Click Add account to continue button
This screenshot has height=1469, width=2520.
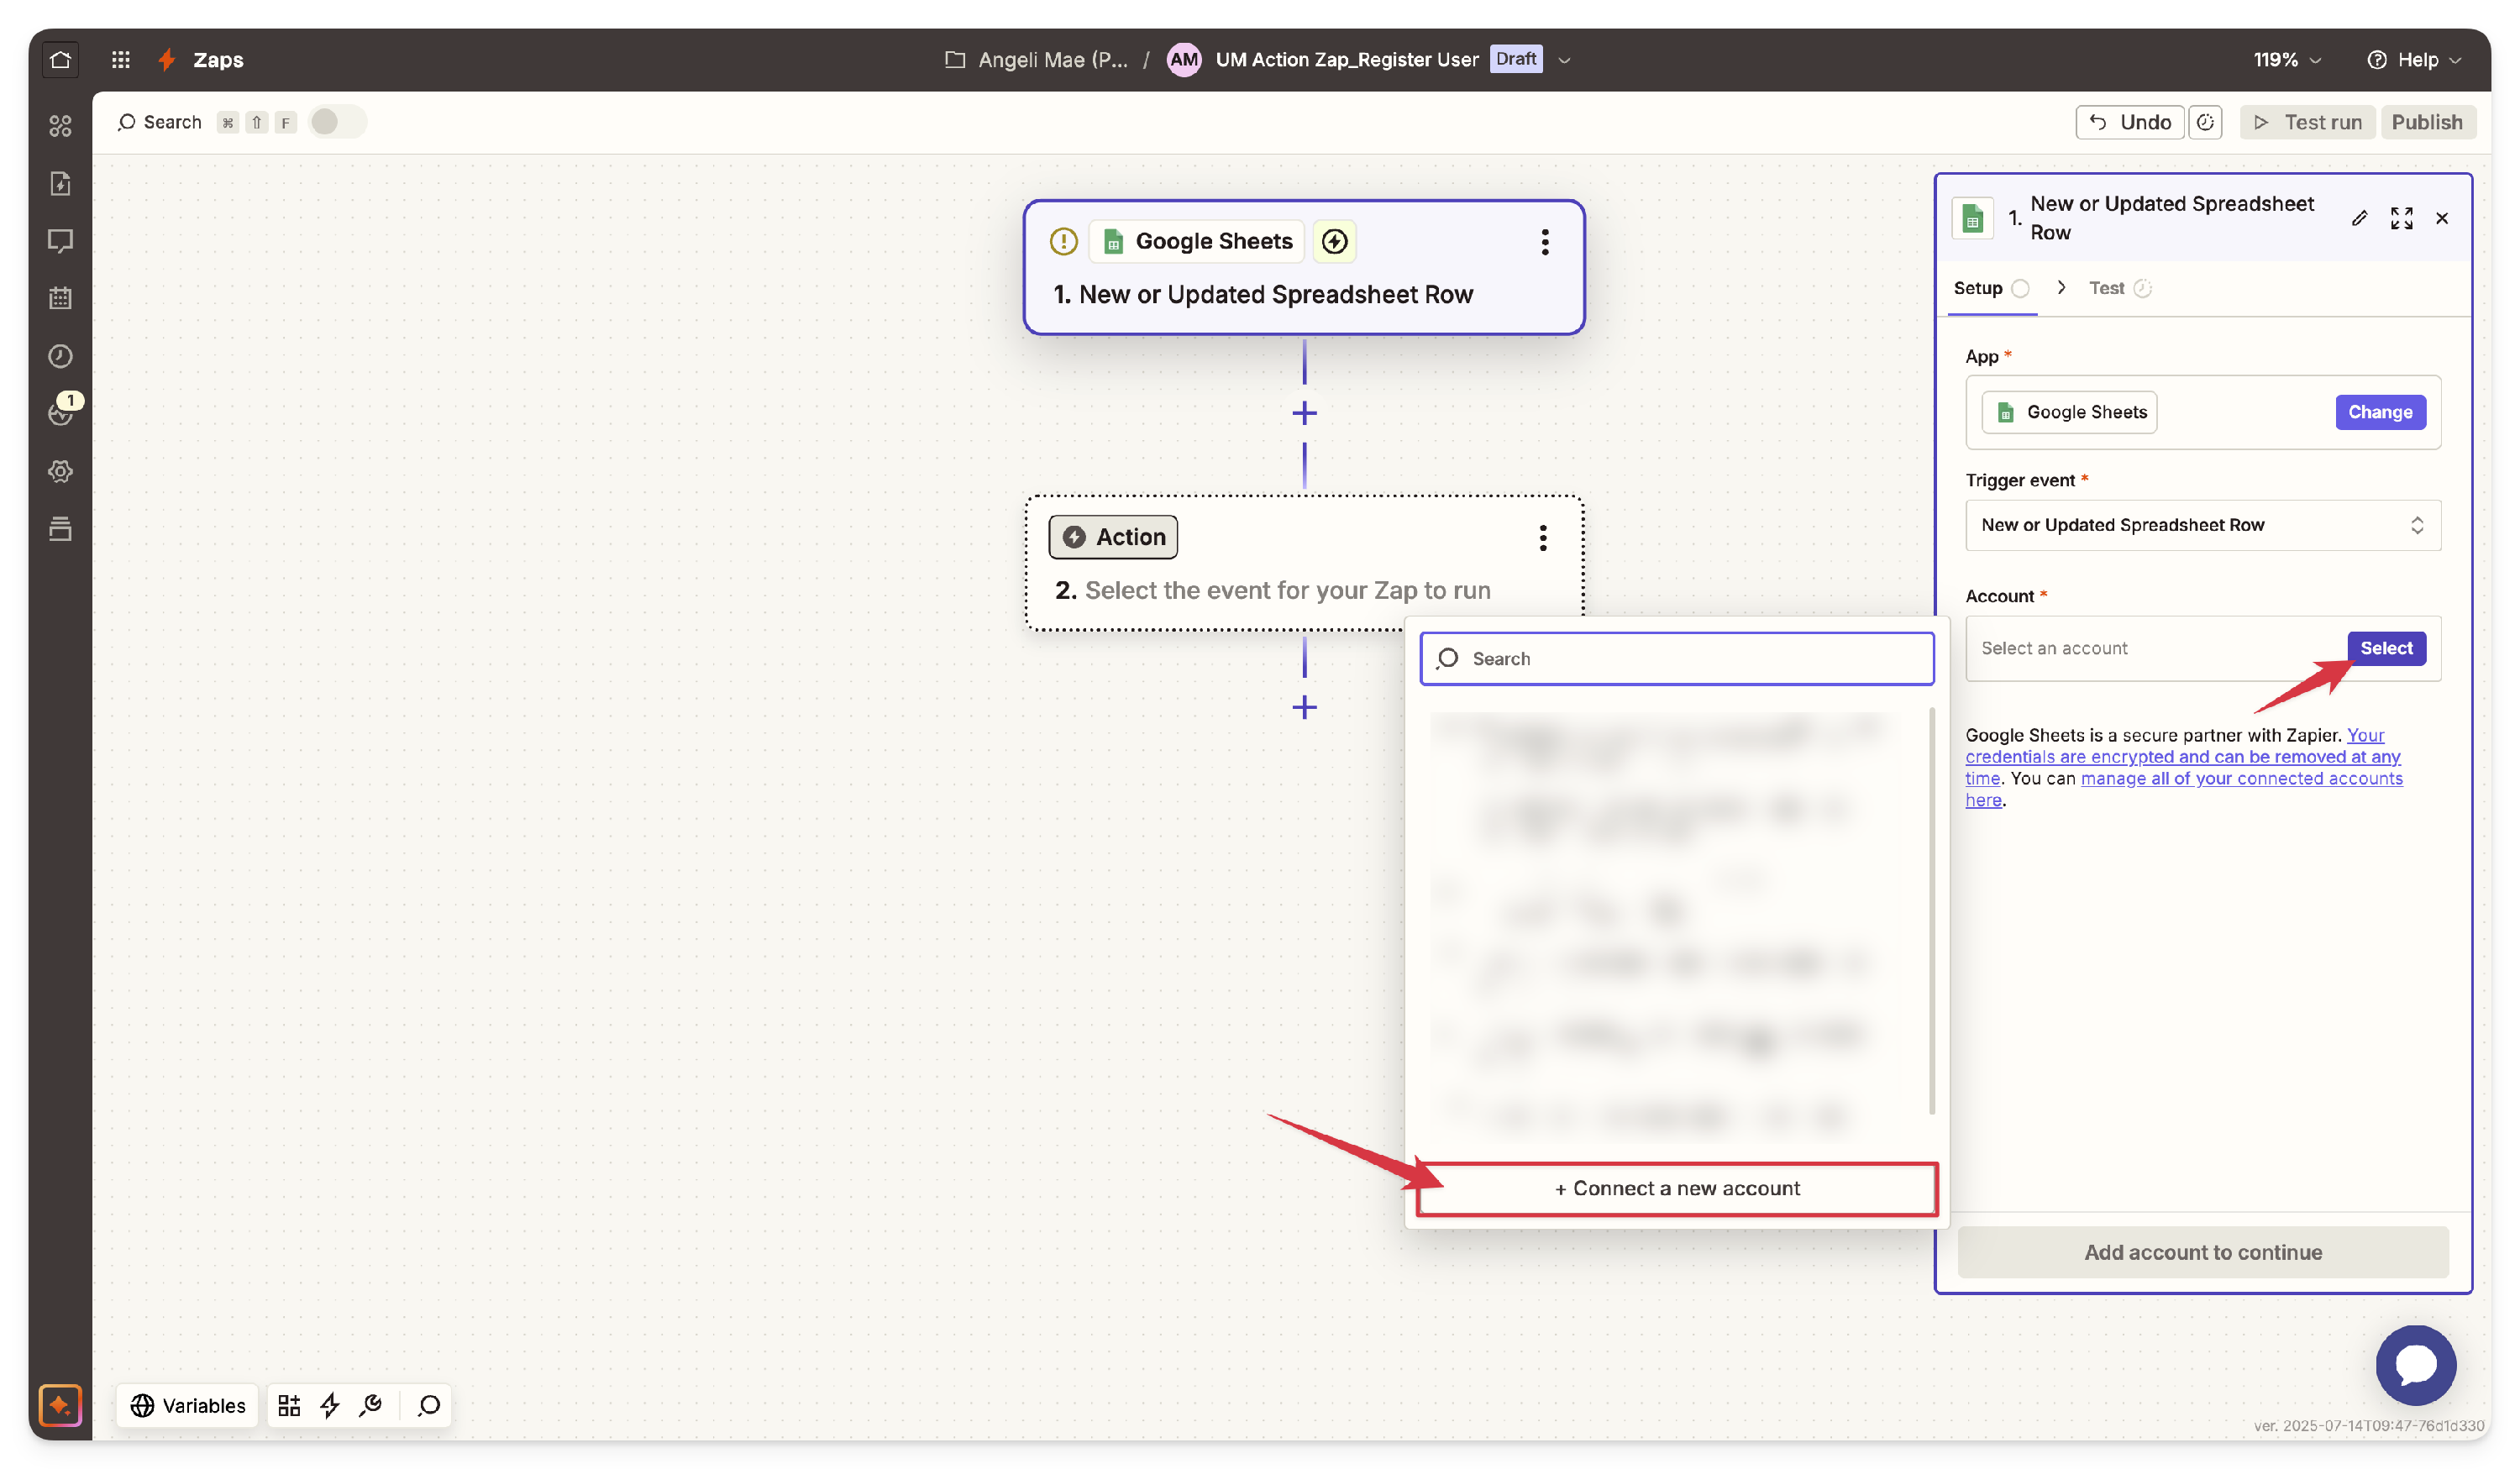point(2203,1252)
